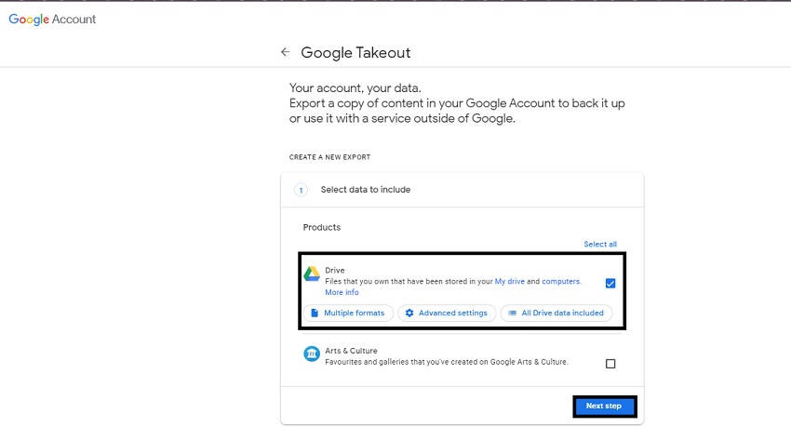The height and width of the screenshot is (427, 791).
Task: Click the Select data to include heading
Action: click(x=366, y=190)
